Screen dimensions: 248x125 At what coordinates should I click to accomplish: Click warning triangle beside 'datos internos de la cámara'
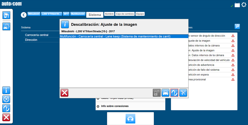[233, 46]
